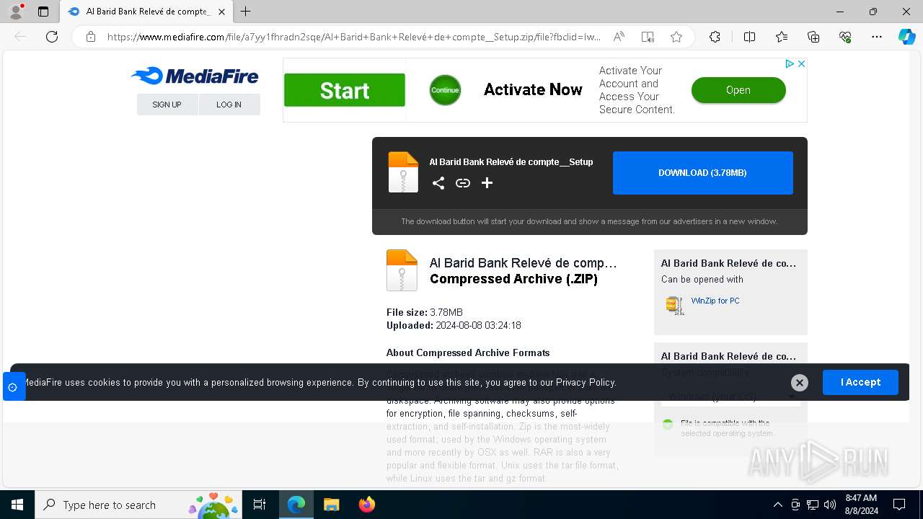The height and width of the screenshot is (519, 923).
Task: Open the Favorites list icon
Action: coord(782,37)
